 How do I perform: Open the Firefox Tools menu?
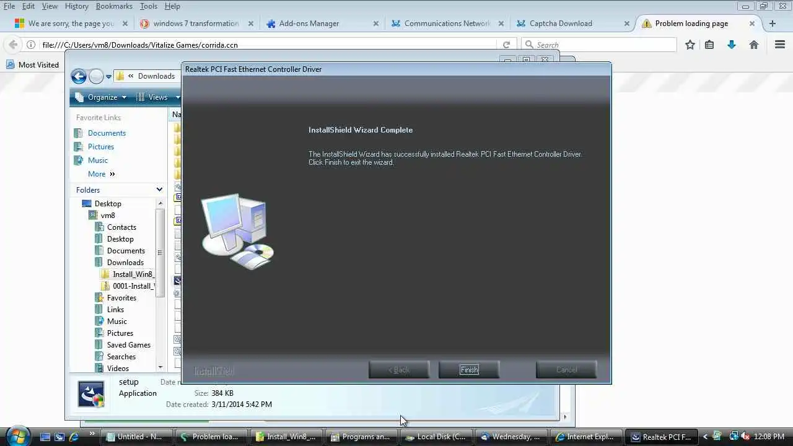click(x=149, y=6)
